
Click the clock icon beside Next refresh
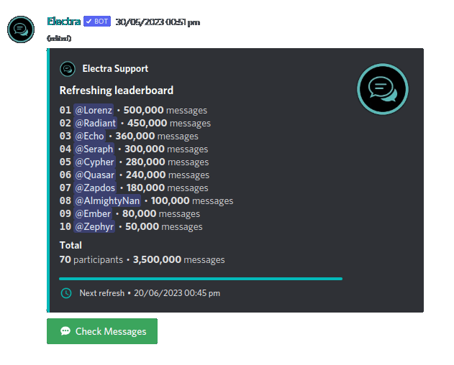(x=66, y=293)
